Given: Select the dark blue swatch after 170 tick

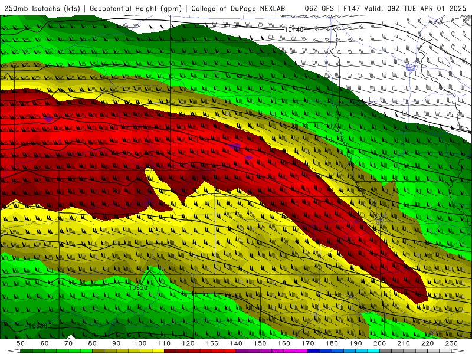Looking at the screenshot, I should click(x=314, y=351).
